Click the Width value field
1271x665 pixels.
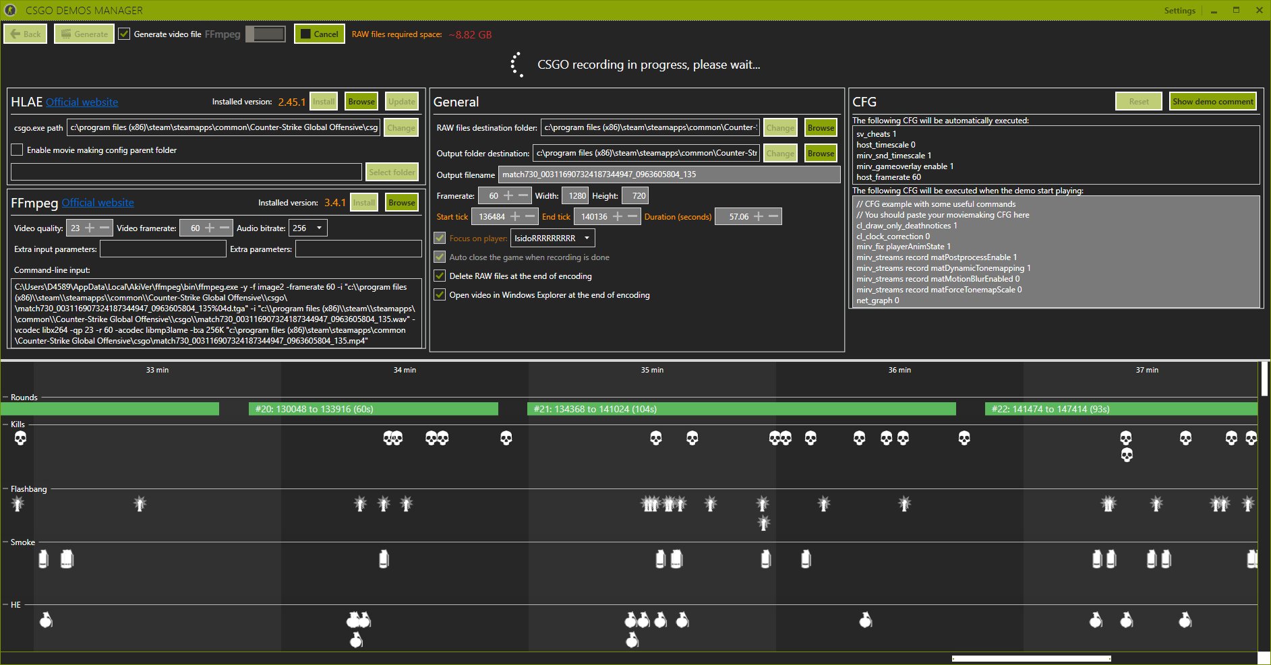[x=577, y=195]
